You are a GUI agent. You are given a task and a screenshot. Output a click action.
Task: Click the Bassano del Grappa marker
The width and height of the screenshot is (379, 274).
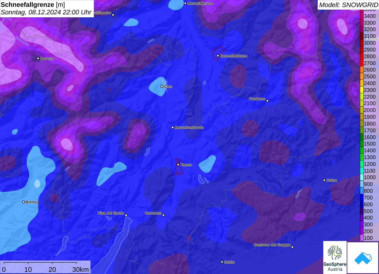click(292, 247)
